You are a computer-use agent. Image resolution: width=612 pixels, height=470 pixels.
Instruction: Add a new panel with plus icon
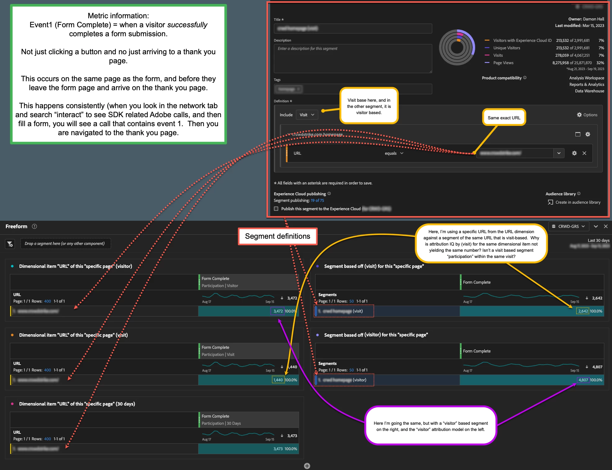click(x=307, y=466)
